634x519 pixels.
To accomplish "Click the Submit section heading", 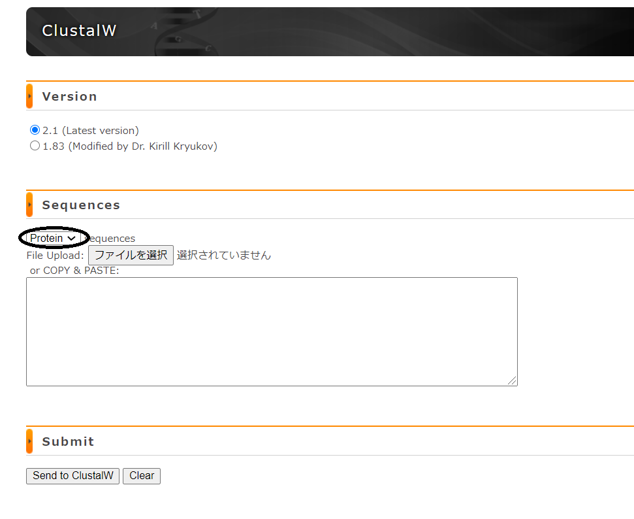I will coord(69,441).
